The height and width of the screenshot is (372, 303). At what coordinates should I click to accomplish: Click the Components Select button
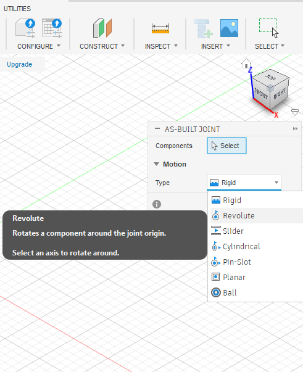pos(226,146)
